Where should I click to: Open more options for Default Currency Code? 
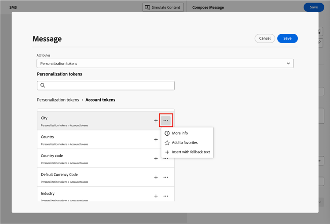[166, 177]
